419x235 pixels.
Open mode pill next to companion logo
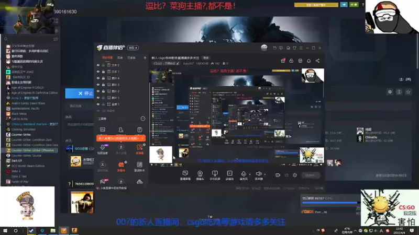tap(133, 48)
